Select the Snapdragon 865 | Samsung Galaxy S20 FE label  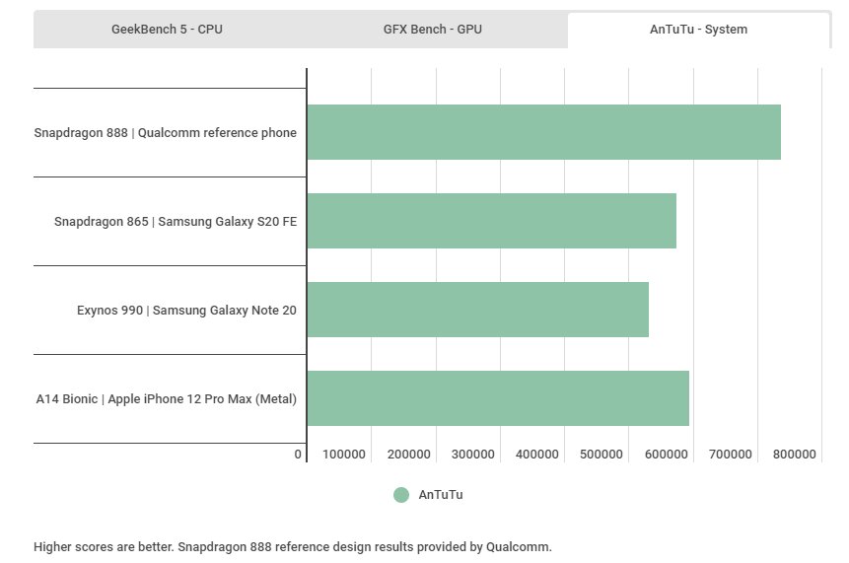[x=176, y=222]
